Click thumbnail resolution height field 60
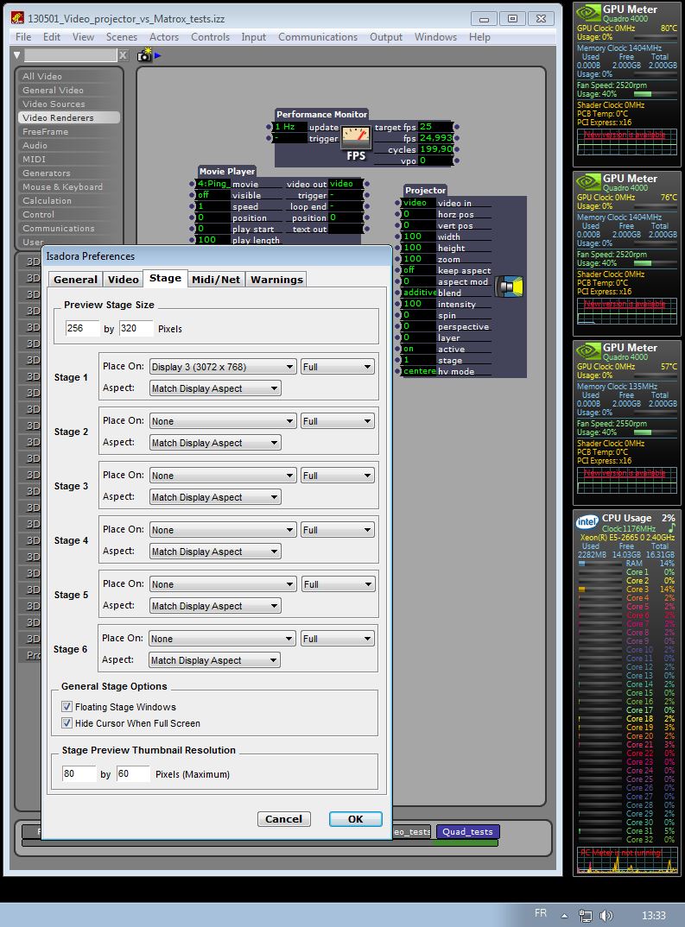 (133, 774)
